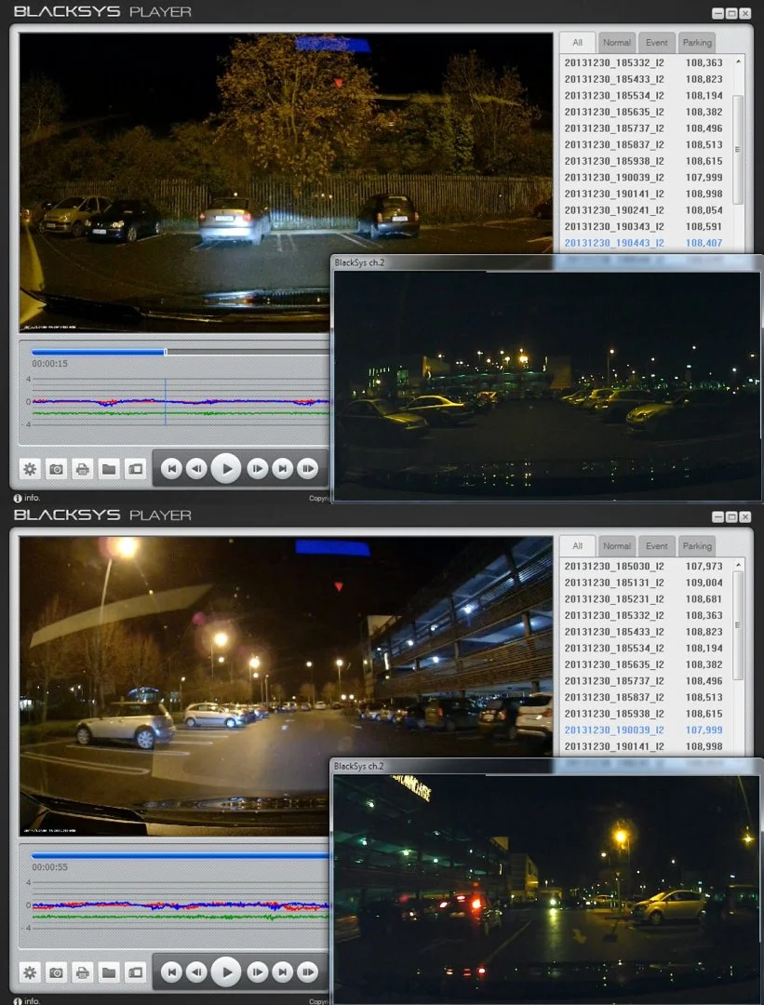764x1005 pixels.
Task: Toggle second-channel window icon in upper player
Action: (x=136, y=469)
